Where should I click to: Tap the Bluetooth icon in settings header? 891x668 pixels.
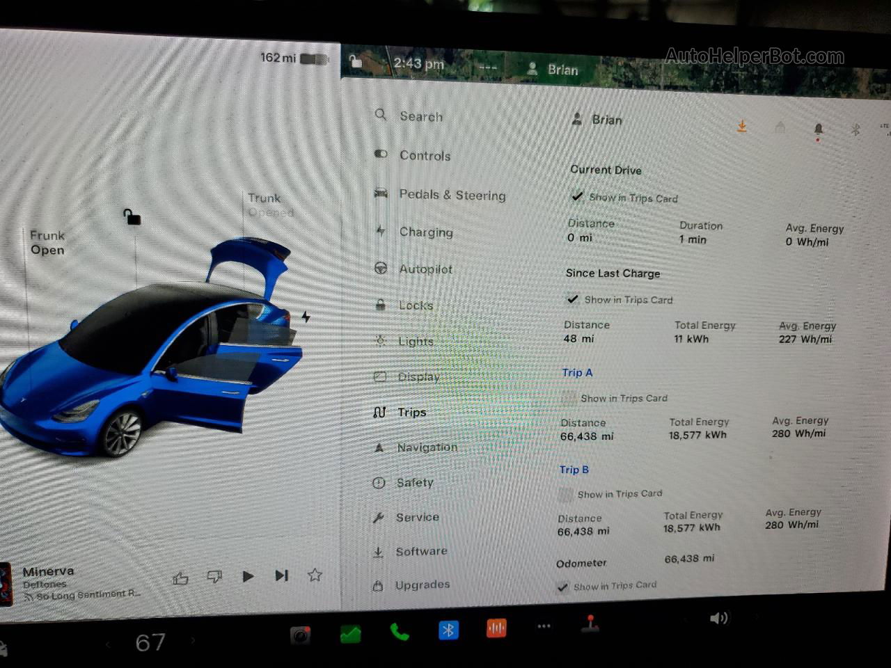click(x=855, y=129)
